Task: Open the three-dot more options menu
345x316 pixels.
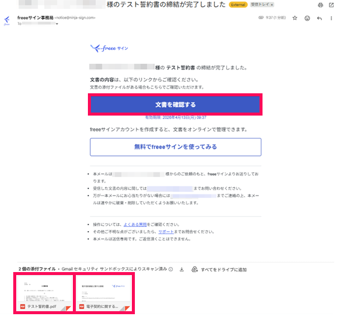Action: pyautogui.click(x=331, y=18)
